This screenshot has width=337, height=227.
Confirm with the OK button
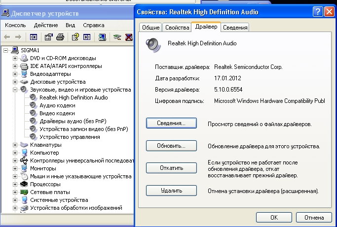(274, 218)
